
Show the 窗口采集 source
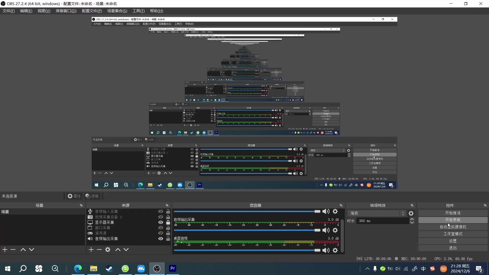point(161,228)
